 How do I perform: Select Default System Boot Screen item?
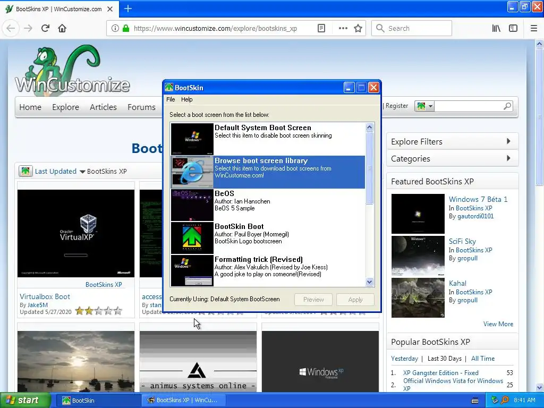point(268,139)
